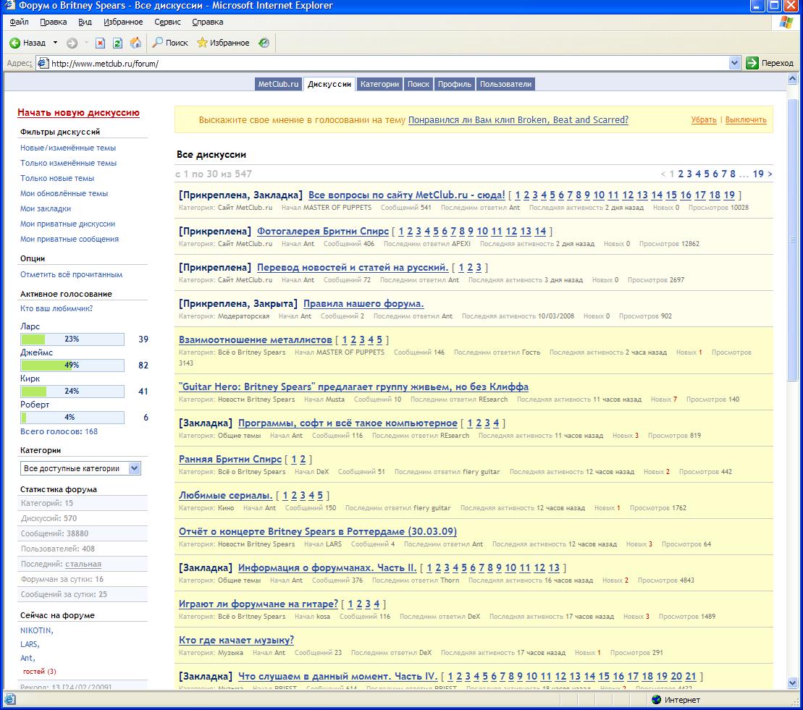The width and height of the screenshot is (803, 710).
Task: Open page 14 of Фотогалерея Бритни Спирс
Action: click(540, 232)
